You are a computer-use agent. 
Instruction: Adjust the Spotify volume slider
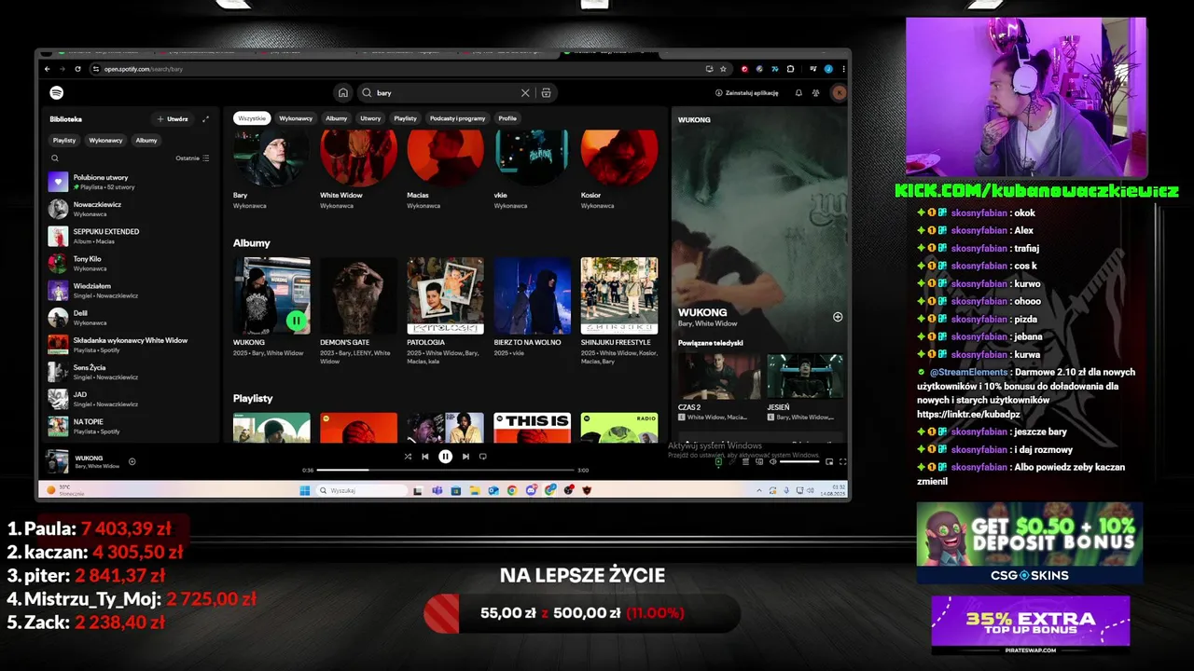(799, 461)
